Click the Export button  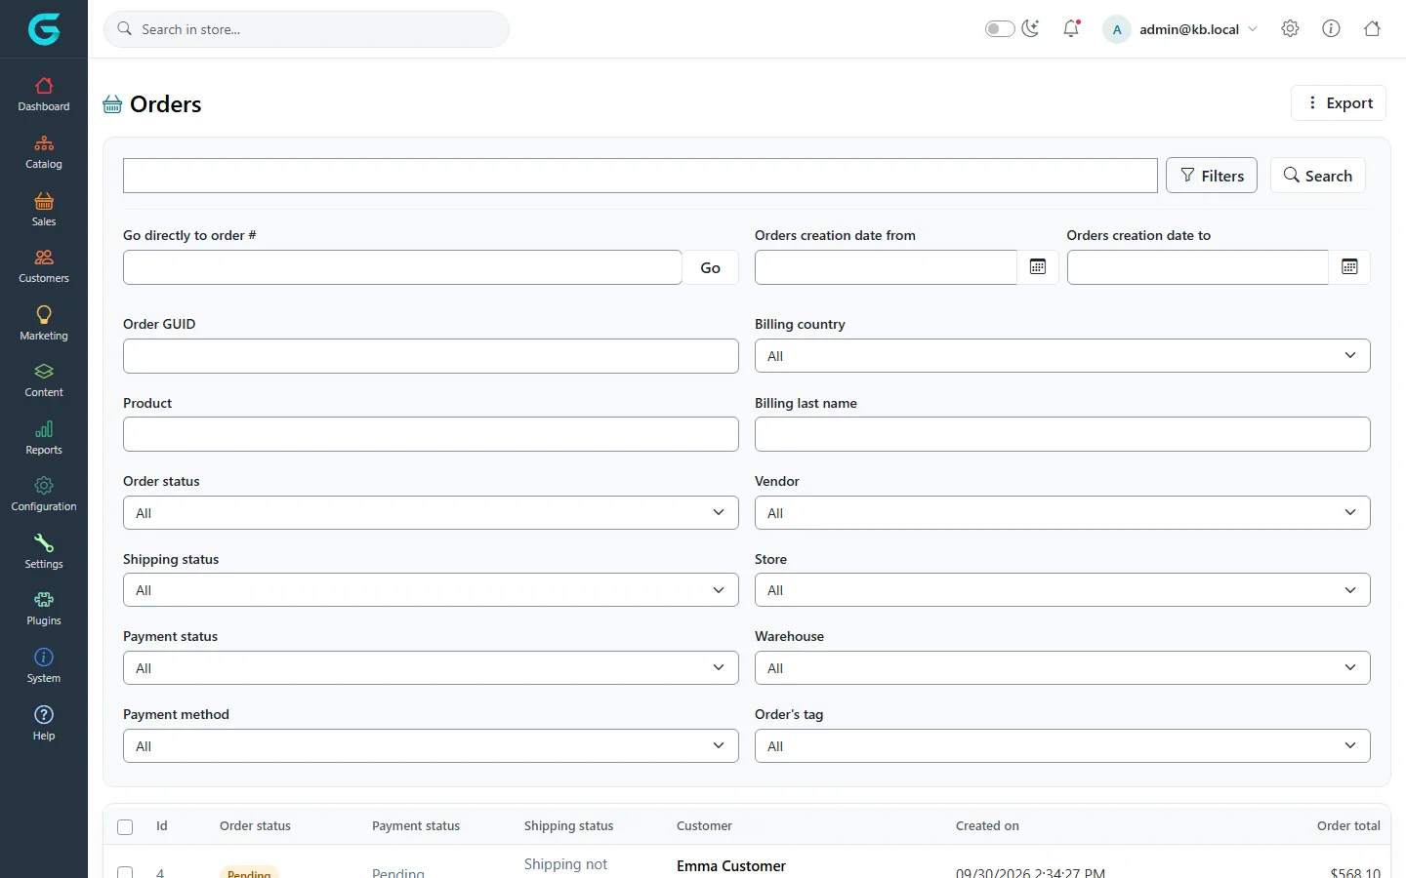(x=1339, y=102)
